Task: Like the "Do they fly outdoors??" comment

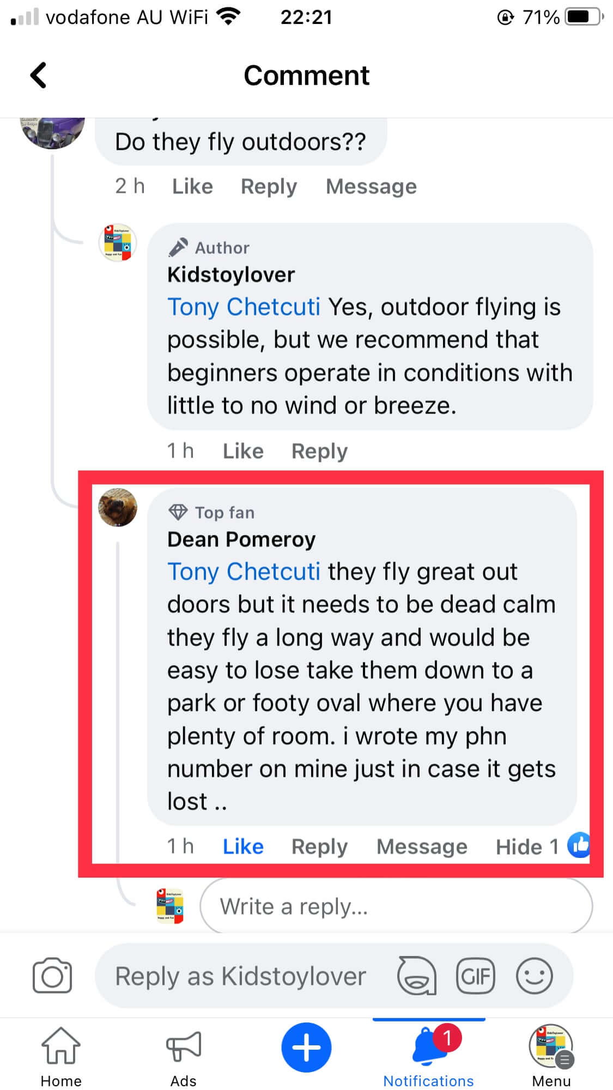Action: pyautogui.click(x=192, y=186)
